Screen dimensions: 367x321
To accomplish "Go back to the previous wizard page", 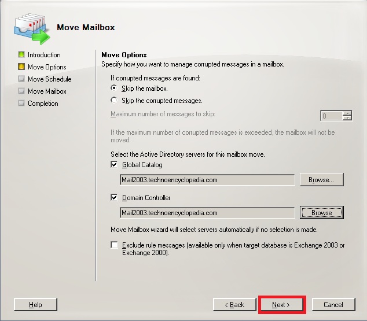I will point(234,304).
